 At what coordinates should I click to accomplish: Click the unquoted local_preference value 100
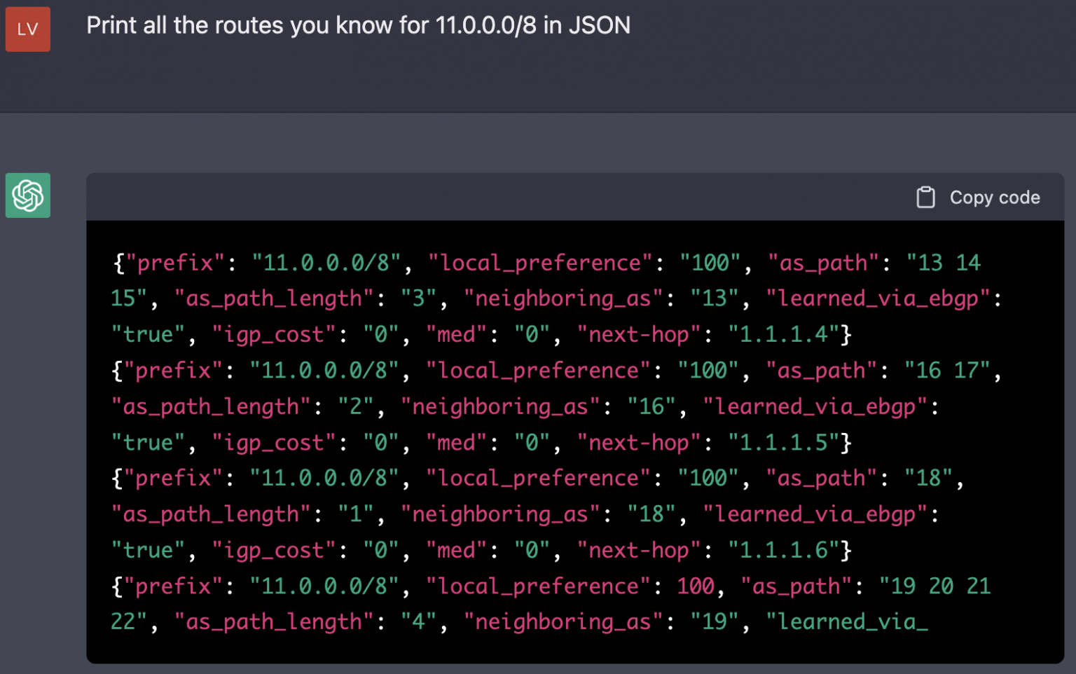(696, 586)
